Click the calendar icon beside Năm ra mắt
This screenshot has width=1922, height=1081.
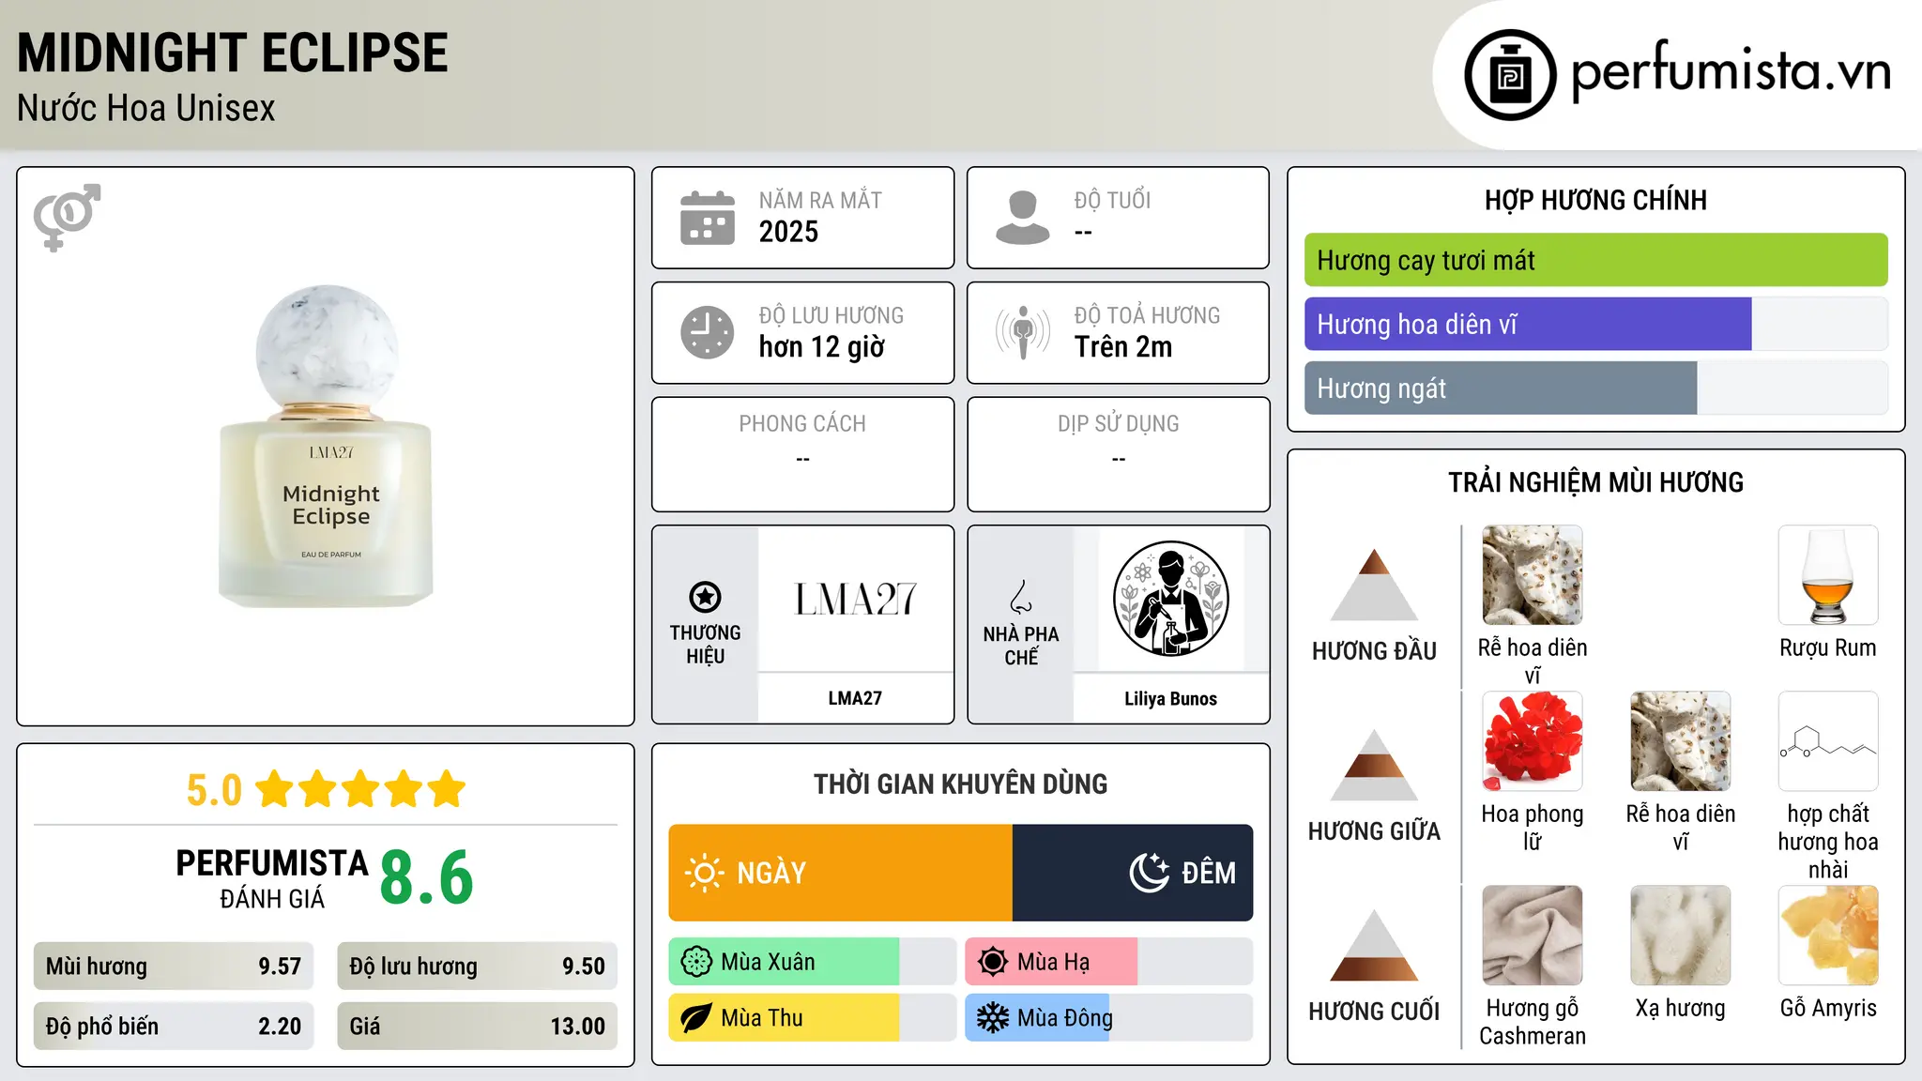pyautogui.click(x=708, y=218)
